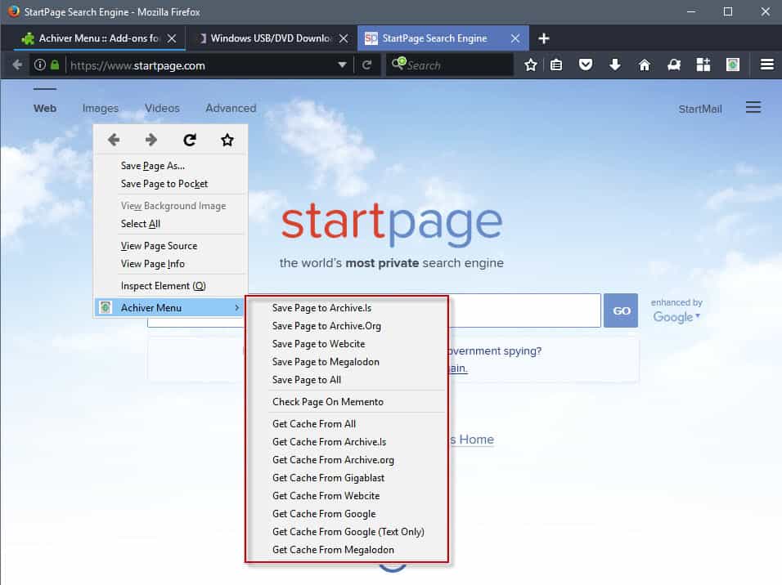Open Firefox hamburger menu
The height and width of the screenshot is (585, 782).
coord(767,65)
